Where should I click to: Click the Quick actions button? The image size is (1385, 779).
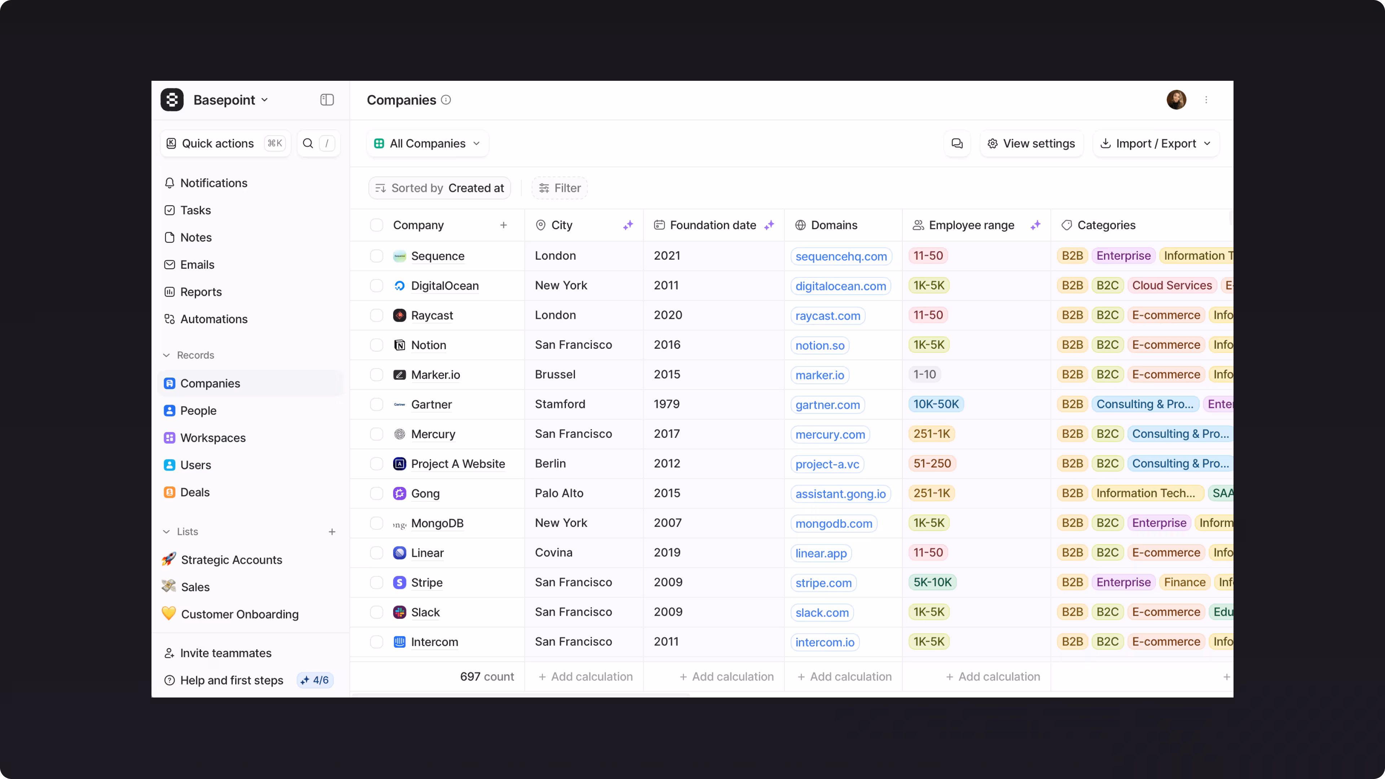(x=226, y=144)
